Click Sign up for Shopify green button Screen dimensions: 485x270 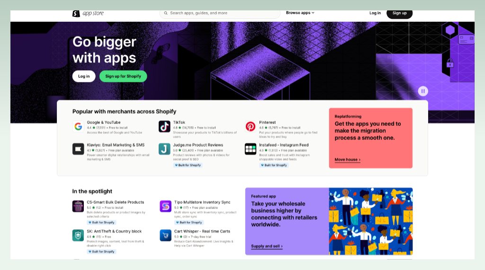point(123,76)
